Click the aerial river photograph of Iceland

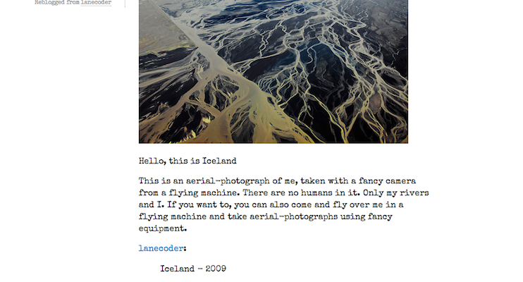tap(273, 71)
